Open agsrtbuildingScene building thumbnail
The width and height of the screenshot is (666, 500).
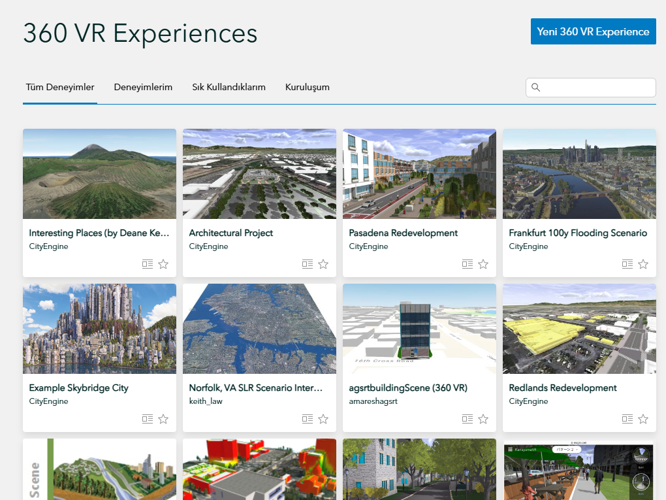419,329
